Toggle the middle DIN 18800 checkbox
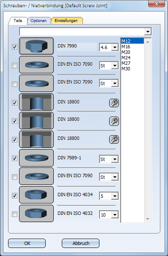The image size is (168, 256). 14,121
